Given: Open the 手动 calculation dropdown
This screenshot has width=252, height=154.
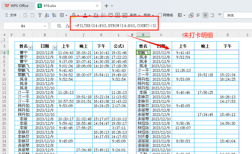Looking at the screenshot, I should (x=135, y=15).
